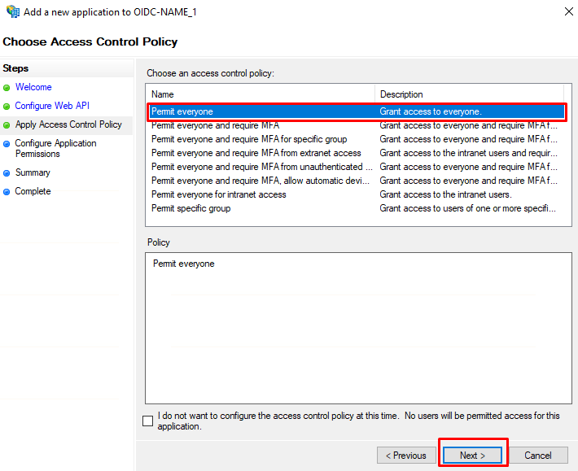Choose Permit specific group policy
The image size is (578, 471).
[x=357, y=208]
